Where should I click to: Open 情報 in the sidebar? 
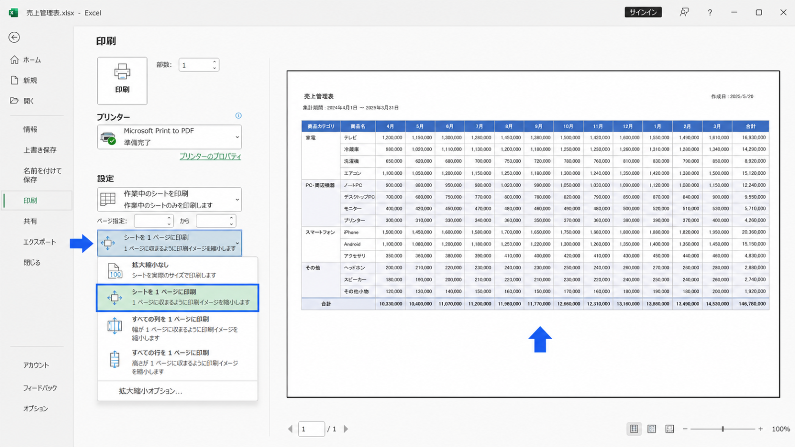point(30,129)
